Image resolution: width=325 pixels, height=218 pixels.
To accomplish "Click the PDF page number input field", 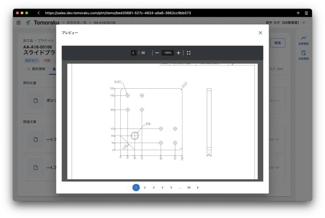I will [x=133, y=53].
